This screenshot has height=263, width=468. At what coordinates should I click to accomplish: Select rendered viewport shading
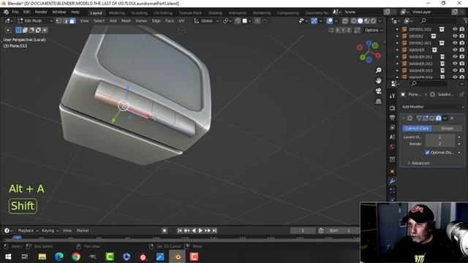click(374, 21)
